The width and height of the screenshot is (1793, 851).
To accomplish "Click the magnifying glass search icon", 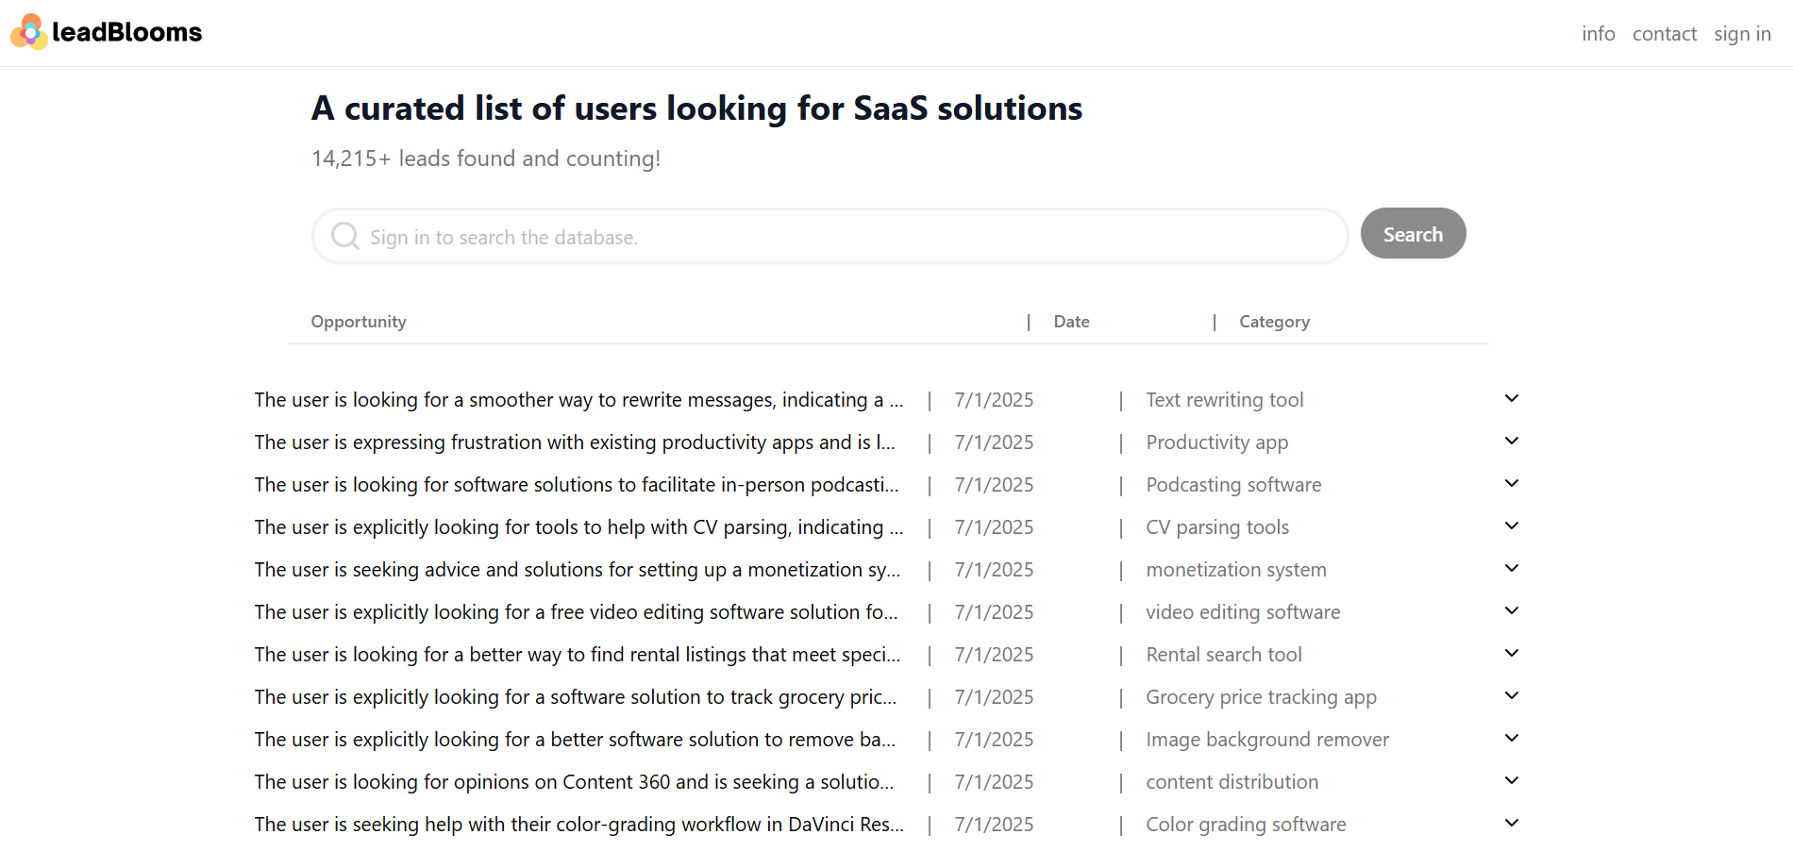I will pos(345,236).
